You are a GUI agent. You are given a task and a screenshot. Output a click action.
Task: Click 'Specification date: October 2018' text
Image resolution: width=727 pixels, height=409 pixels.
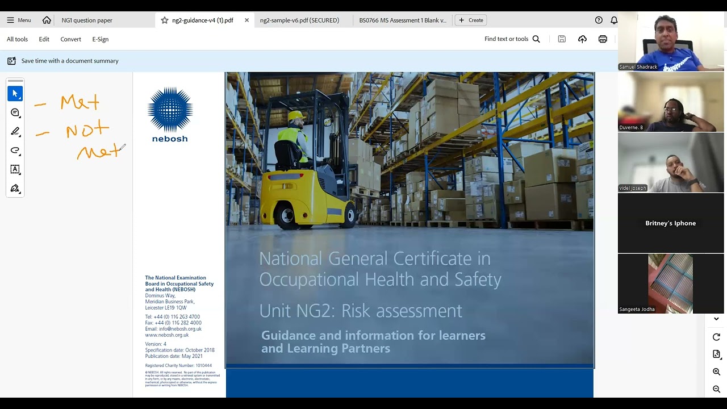pyautogui.click(x=179, y=350)
